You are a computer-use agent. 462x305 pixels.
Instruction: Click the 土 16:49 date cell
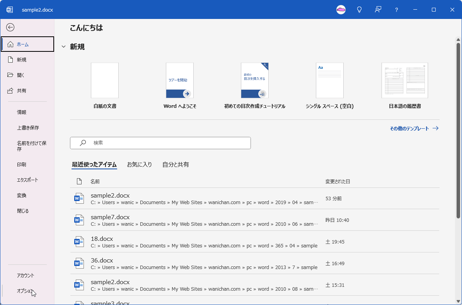335,264
